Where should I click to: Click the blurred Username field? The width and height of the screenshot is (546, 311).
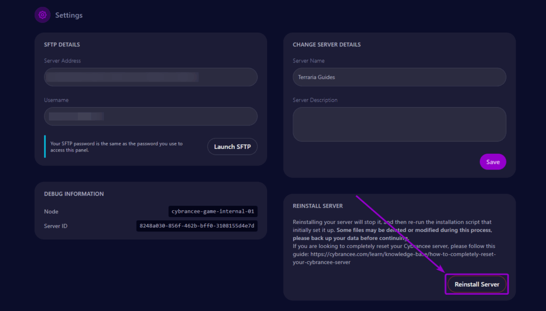150,116
